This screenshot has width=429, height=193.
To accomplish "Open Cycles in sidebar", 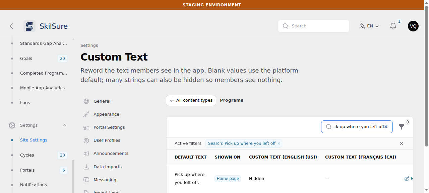I will coord(27,155).
